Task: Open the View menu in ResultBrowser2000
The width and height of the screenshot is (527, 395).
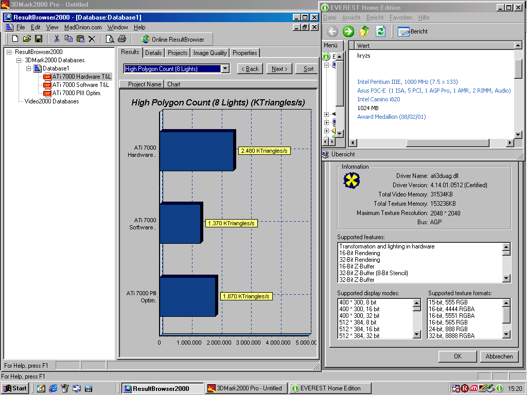Action: point(52,27)
